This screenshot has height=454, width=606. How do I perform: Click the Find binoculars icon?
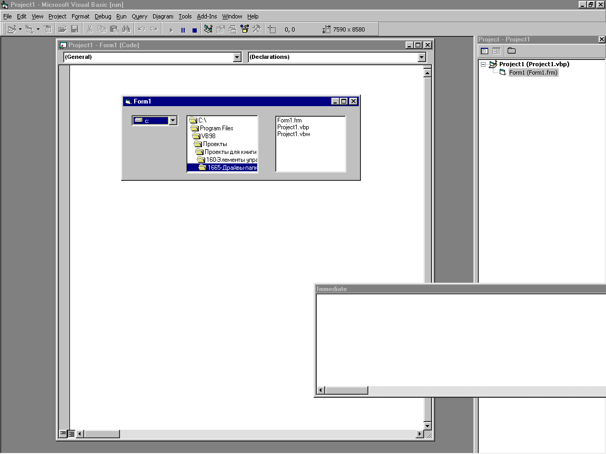126,29
